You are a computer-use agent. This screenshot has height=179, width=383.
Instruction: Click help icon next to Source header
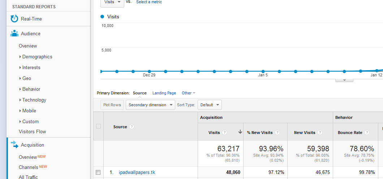pyautogui.click(x=132, y=127)
